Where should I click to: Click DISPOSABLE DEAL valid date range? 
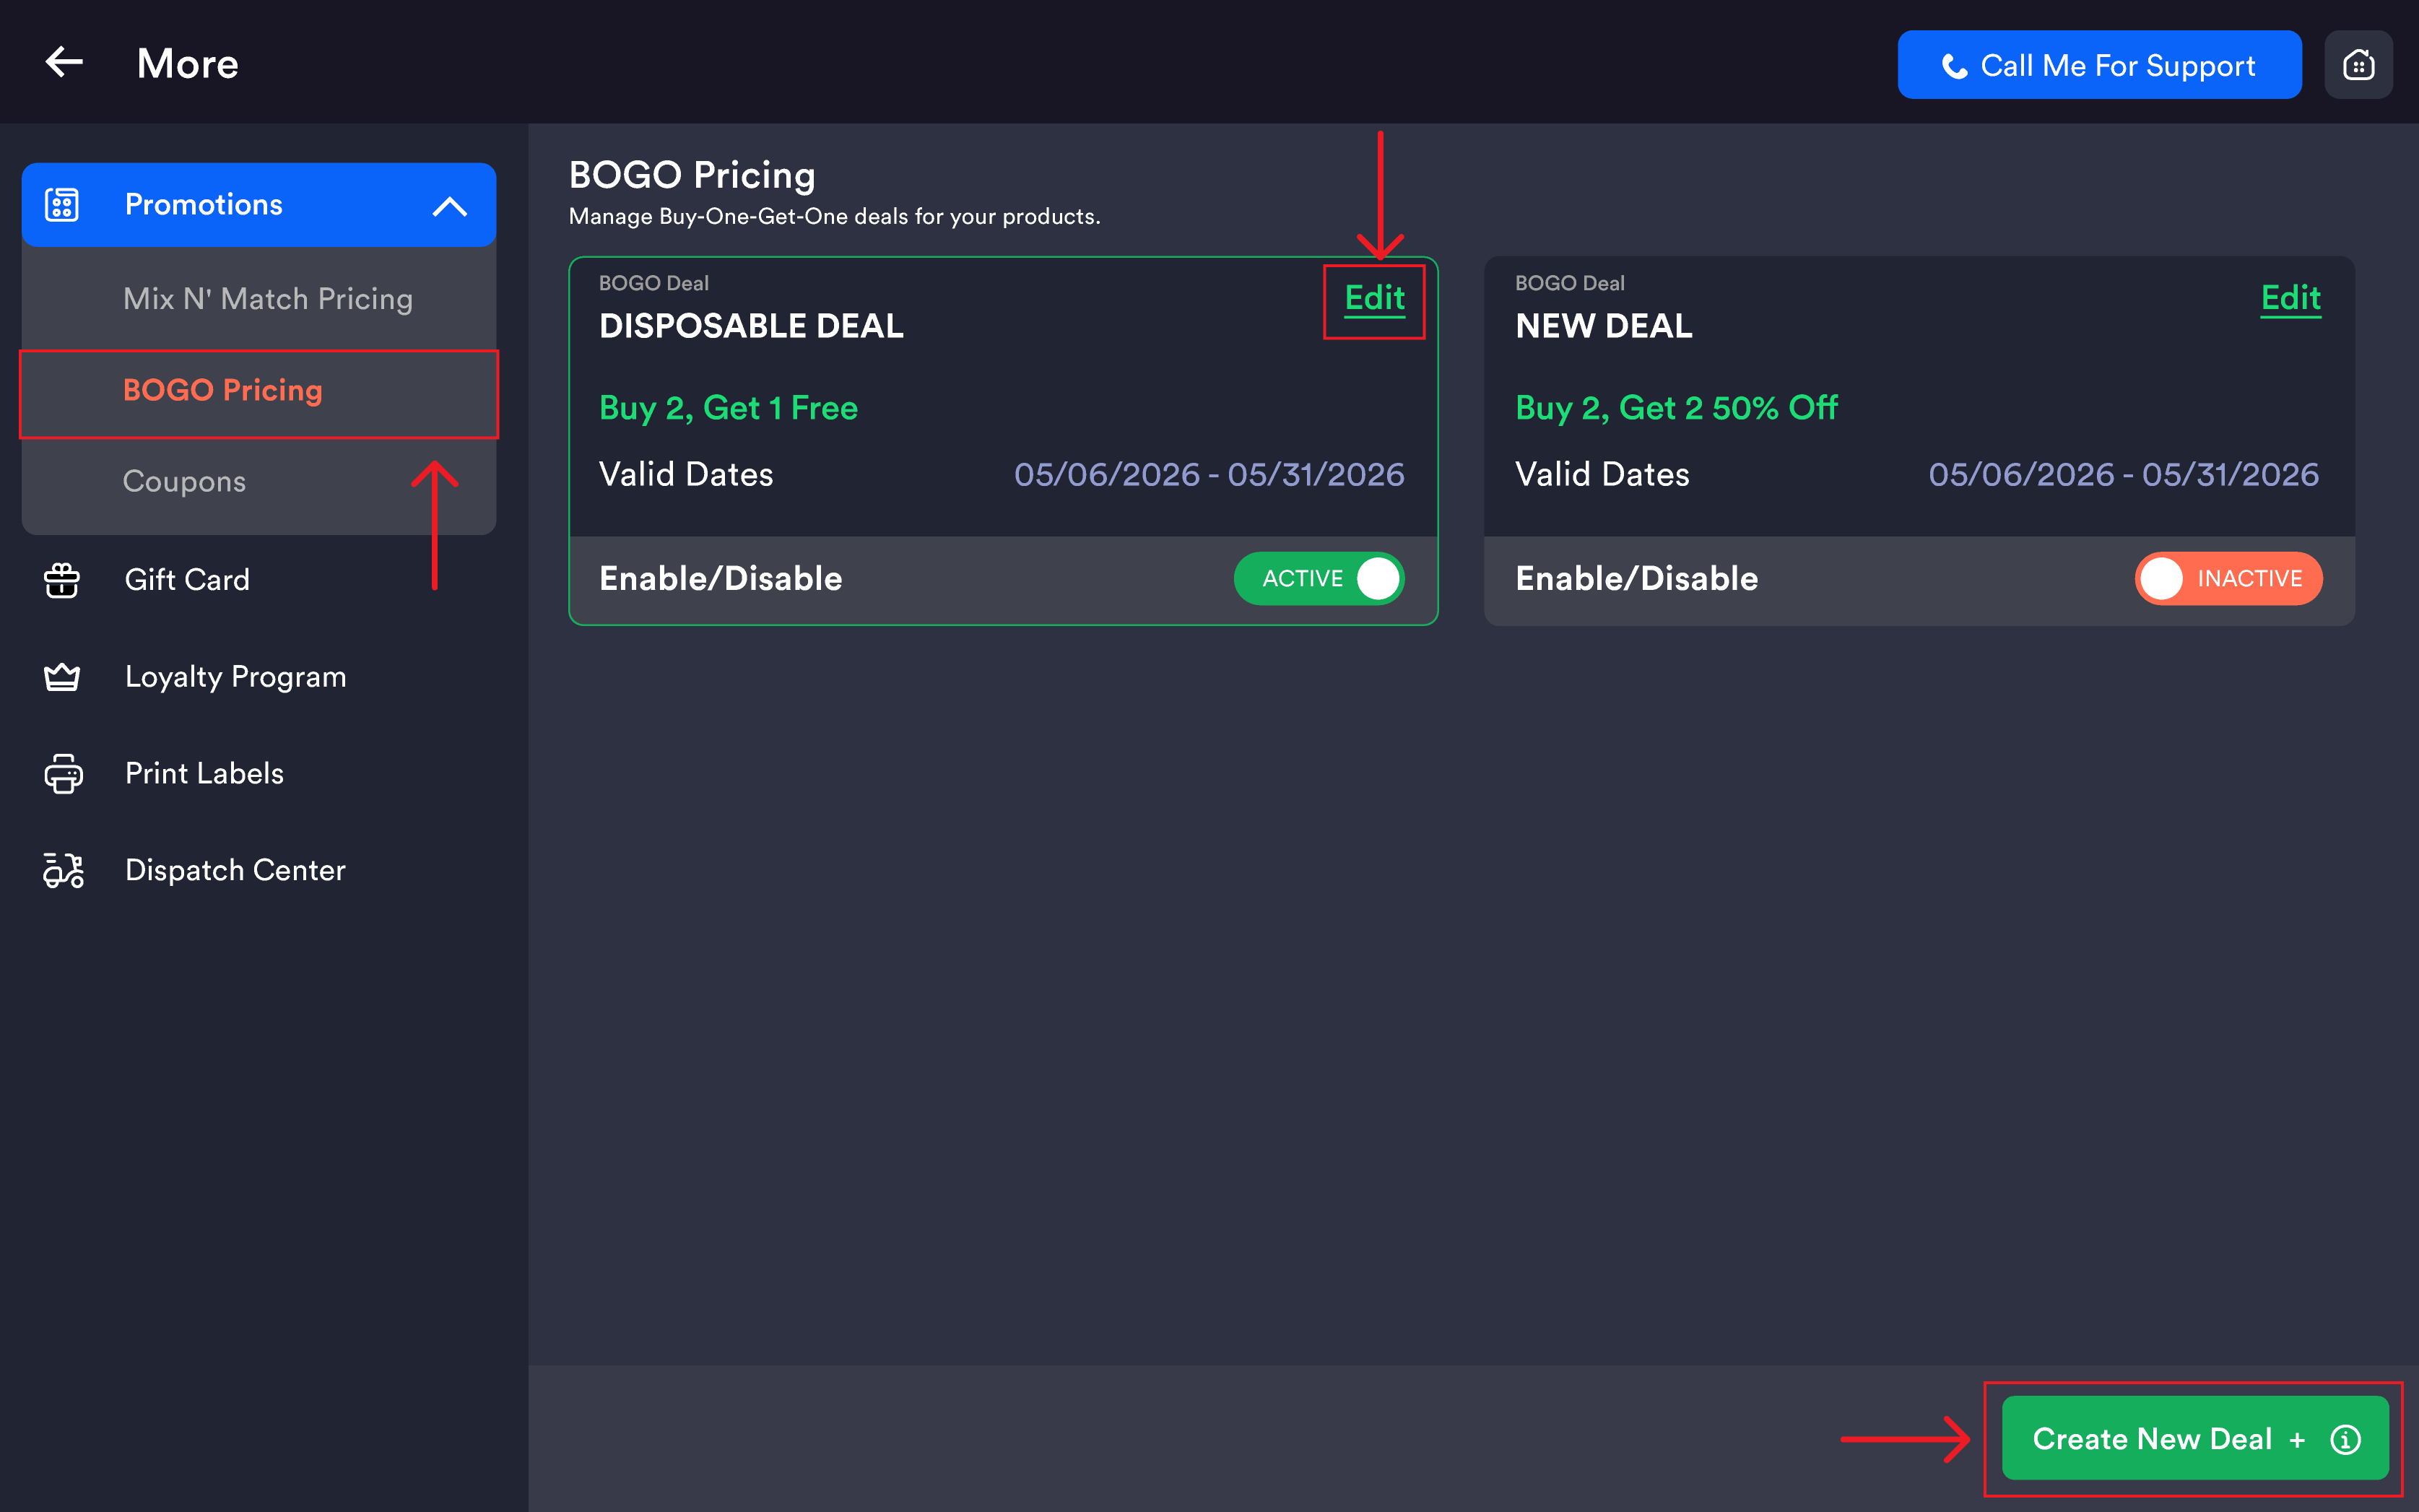pyautogui.click(x=1209, y=474)
